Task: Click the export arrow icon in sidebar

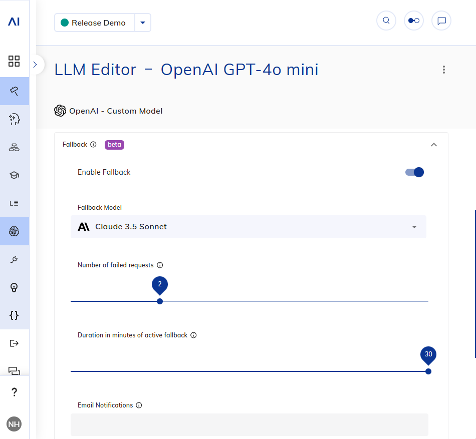Action: pos(14,343)
